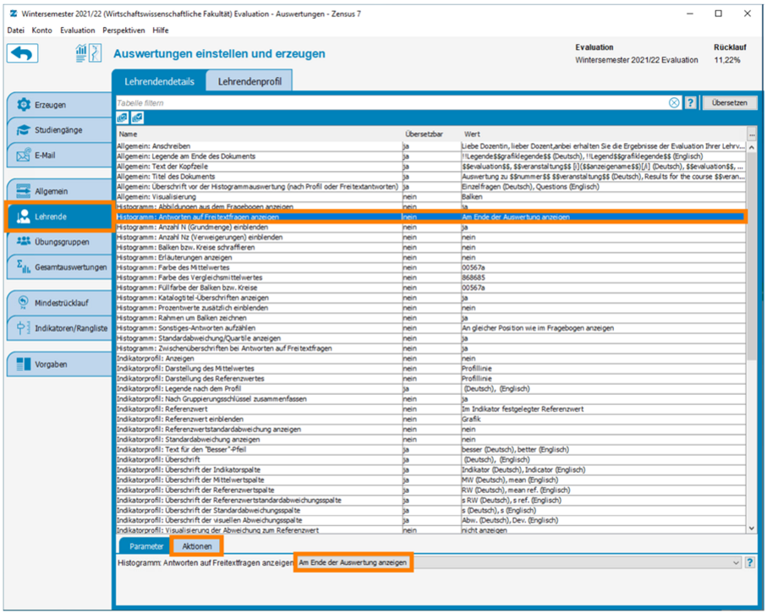767x614 pixels.
Task: Focus the Tabelle filtern input field
Action: coord(392,102)
